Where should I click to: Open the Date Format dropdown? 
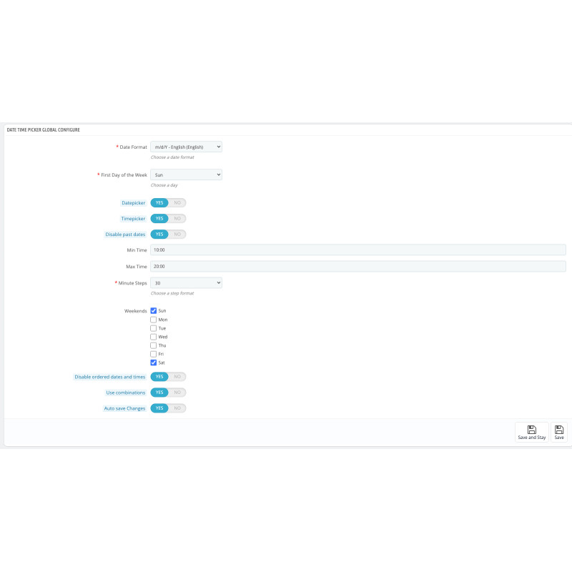point(186,147)
